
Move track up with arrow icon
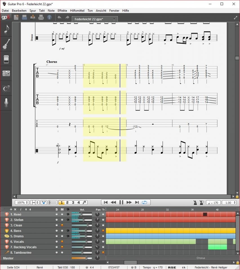pos(26,209)
